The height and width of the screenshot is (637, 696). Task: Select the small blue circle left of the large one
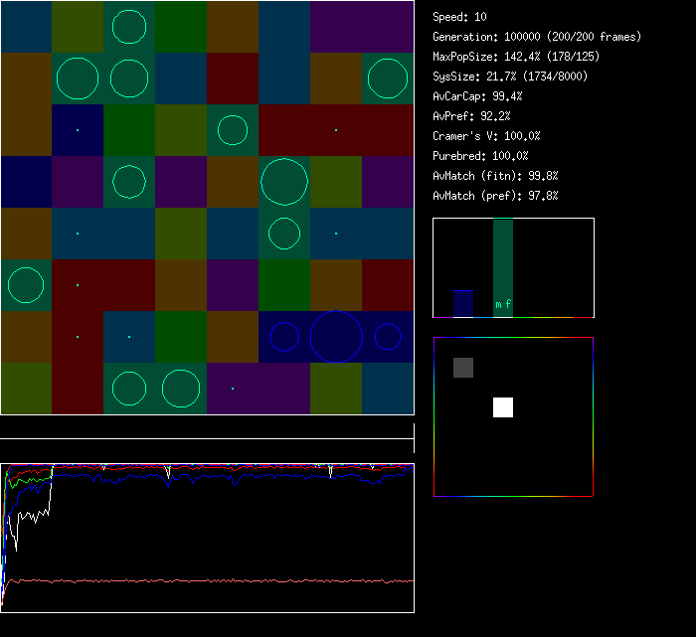coord(284,337)
